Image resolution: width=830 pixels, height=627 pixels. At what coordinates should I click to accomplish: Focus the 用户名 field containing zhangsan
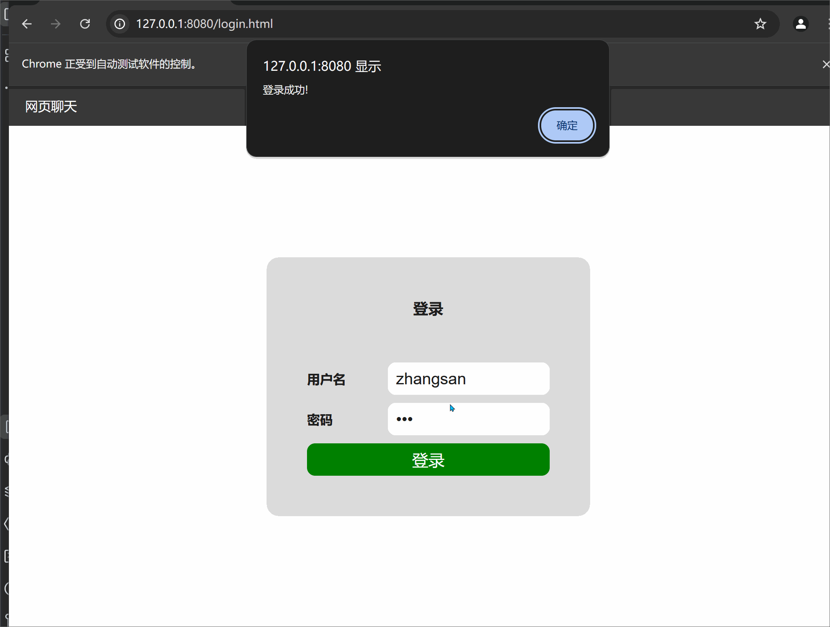click(x=468, y=379)
